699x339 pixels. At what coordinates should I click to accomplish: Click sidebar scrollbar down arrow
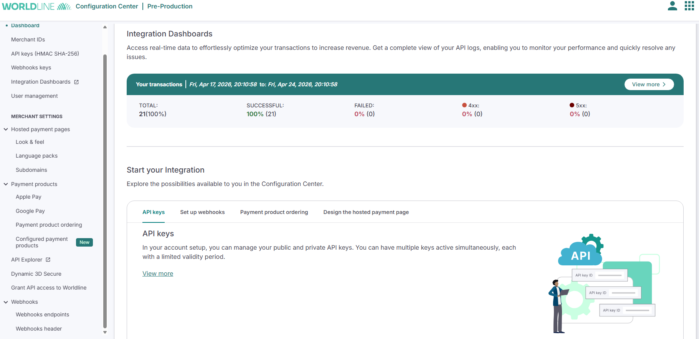(105, 332)
